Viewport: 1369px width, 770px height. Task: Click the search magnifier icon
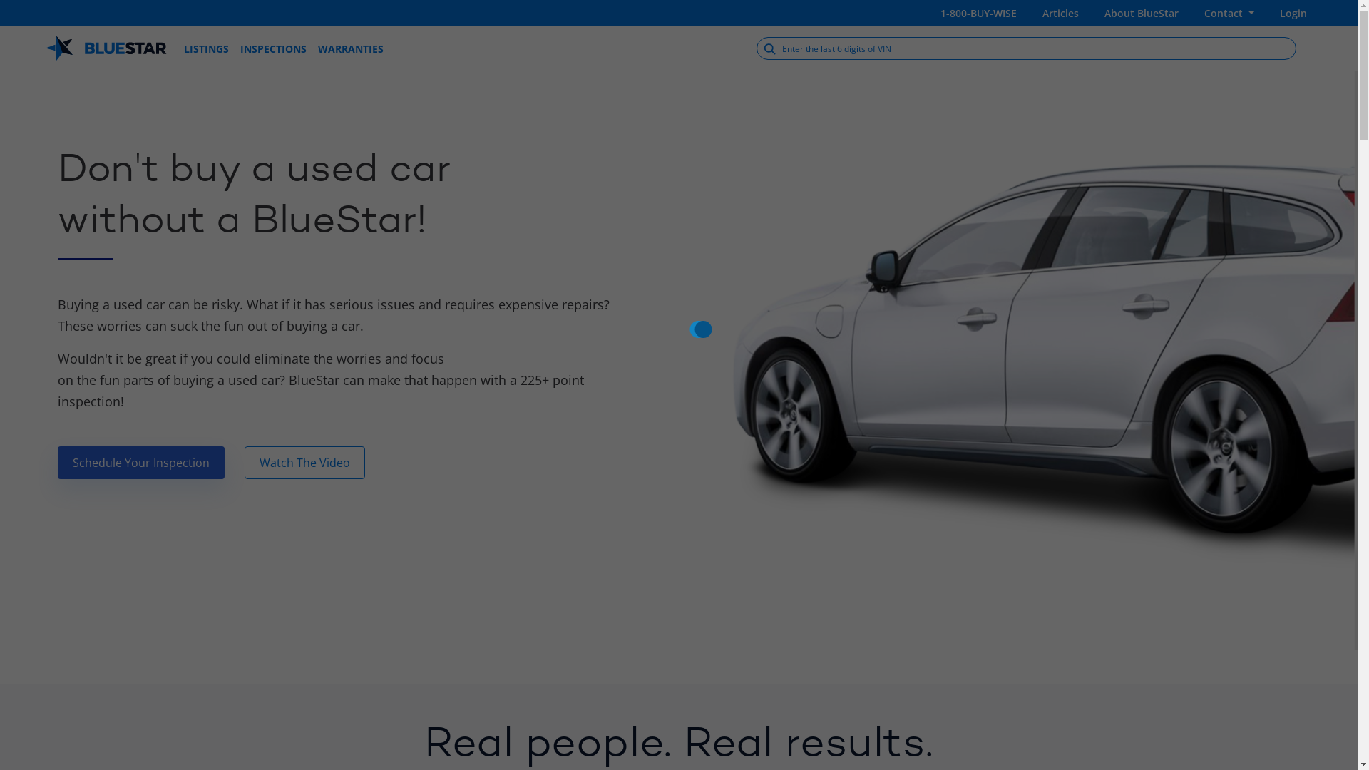[769, 49]
